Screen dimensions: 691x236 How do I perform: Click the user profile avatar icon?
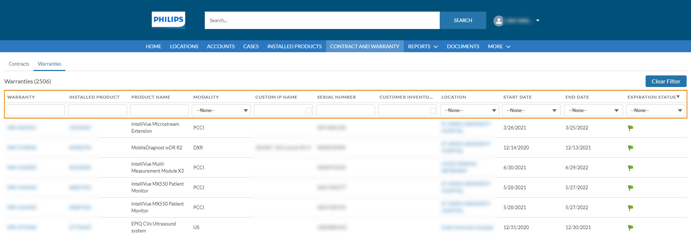click(x=499, y=21)
